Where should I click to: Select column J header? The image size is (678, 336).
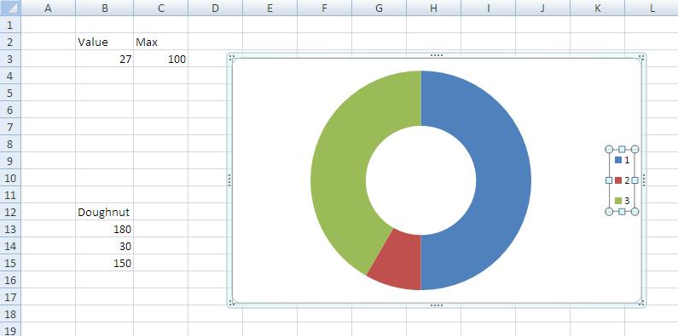tap(542, 8)
